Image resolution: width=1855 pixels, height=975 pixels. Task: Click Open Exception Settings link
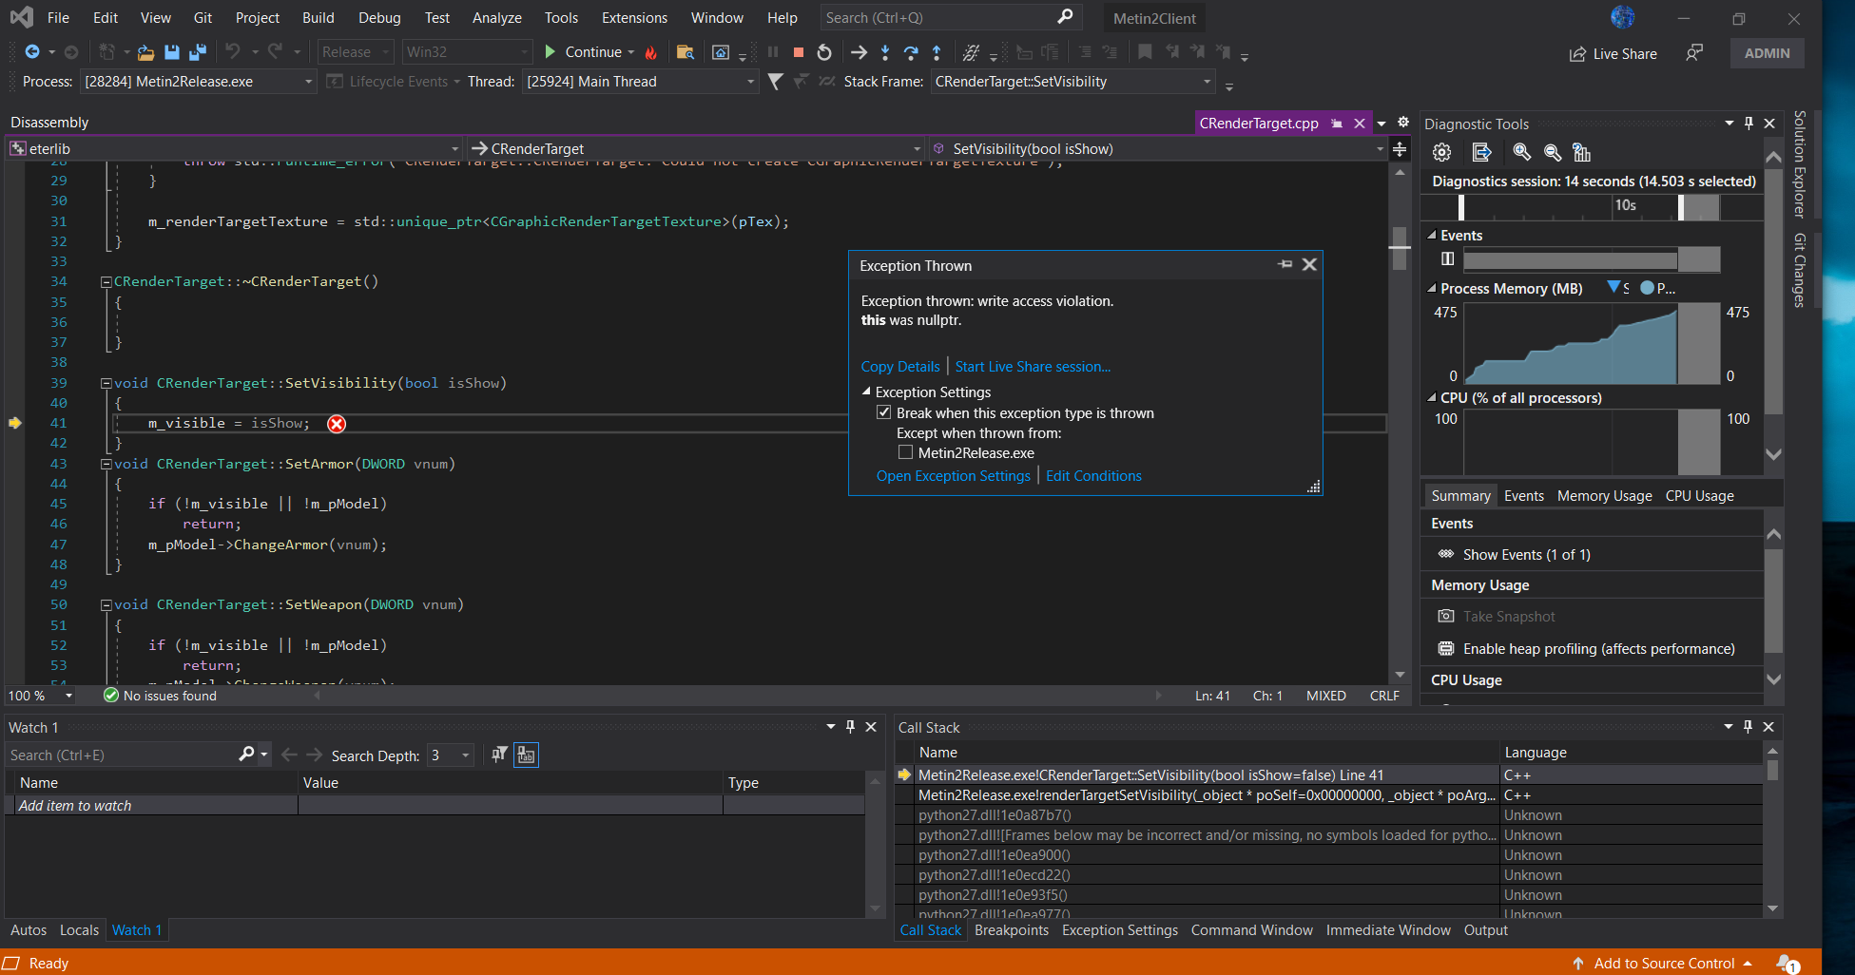coord(953,476)
